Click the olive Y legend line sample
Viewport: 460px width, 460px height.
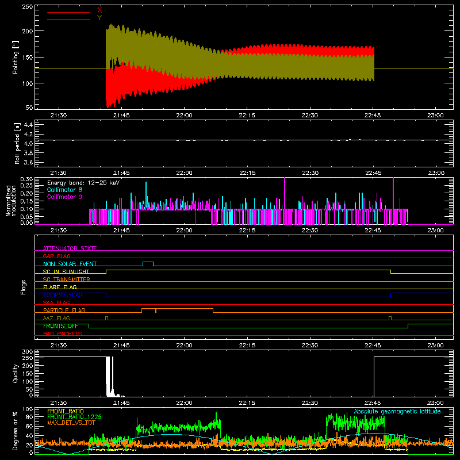click(x=68, y=20)
